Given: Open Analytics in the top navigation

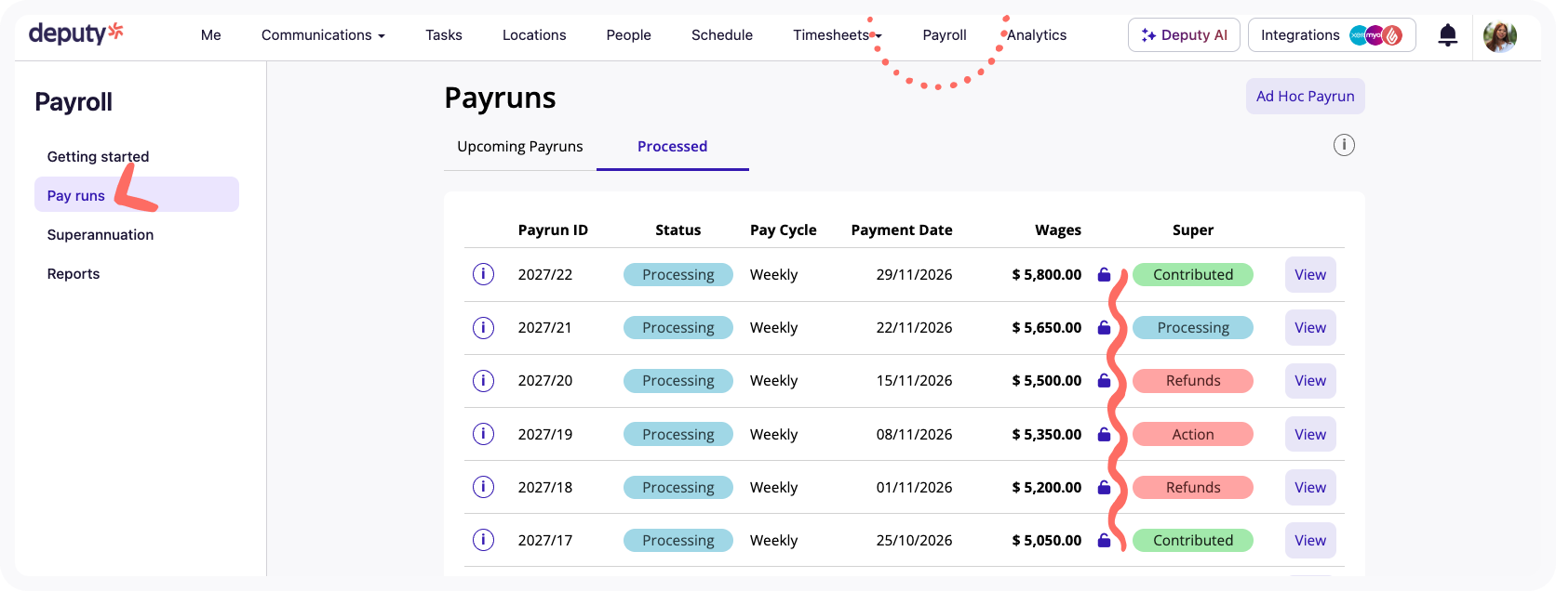Looking at the screenshot, I should pos(1037,35).
